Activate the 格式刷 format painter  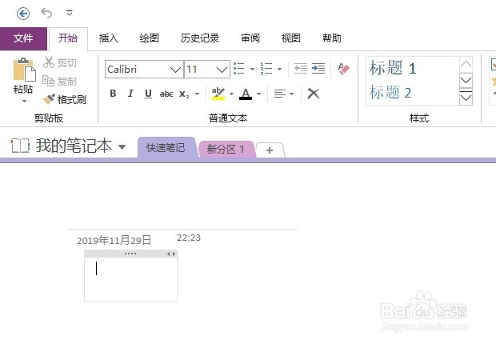(x=65, y=100)
